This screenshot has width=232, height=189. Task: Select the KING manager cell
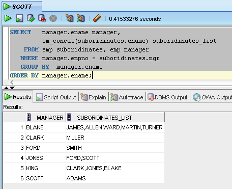point(46,168)
